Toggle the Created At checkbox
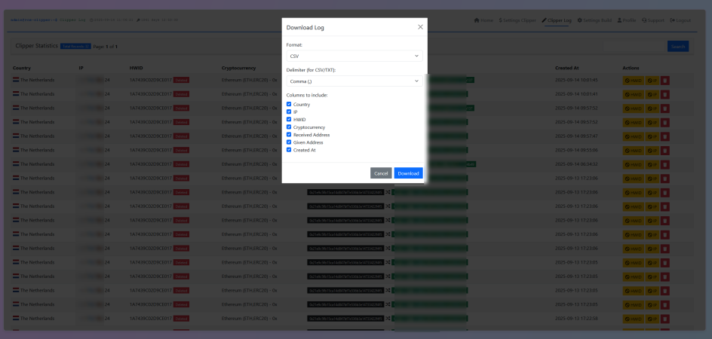The height and width of the screenshot is (339, 712). [x=289, y=150]
